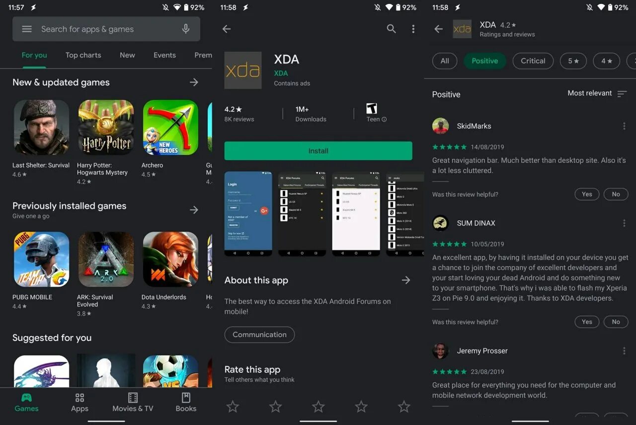Screen dimensions: 636x425
Task: Open the silhouette game icon under Suggested
Action: (106, 371)
